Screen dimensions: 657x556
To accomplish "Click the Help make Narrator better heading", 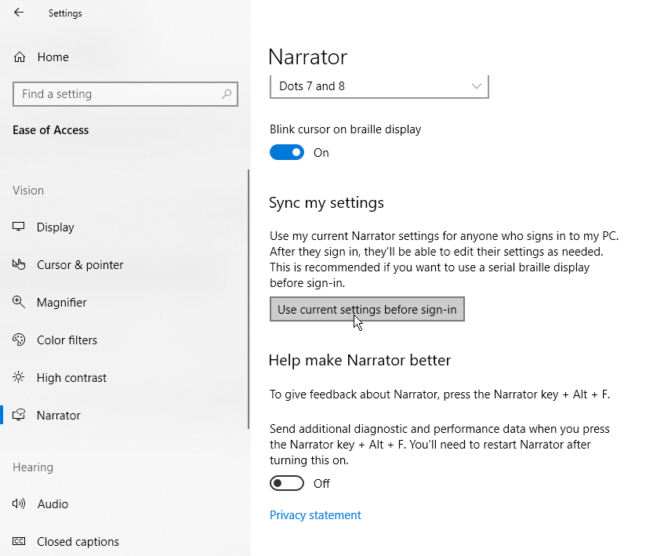I will pos(360,360).
